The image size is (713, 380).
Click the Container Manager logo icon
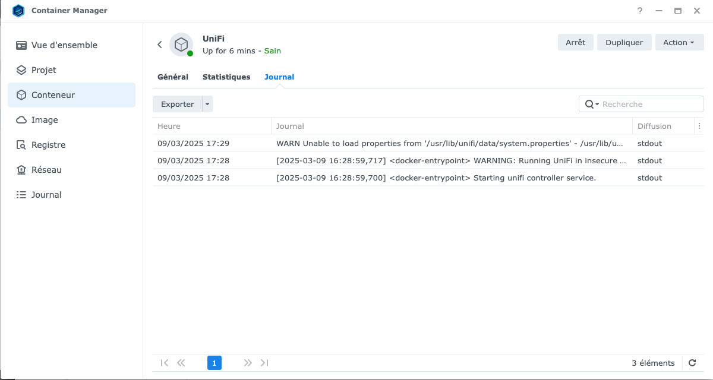pos(18,11)
